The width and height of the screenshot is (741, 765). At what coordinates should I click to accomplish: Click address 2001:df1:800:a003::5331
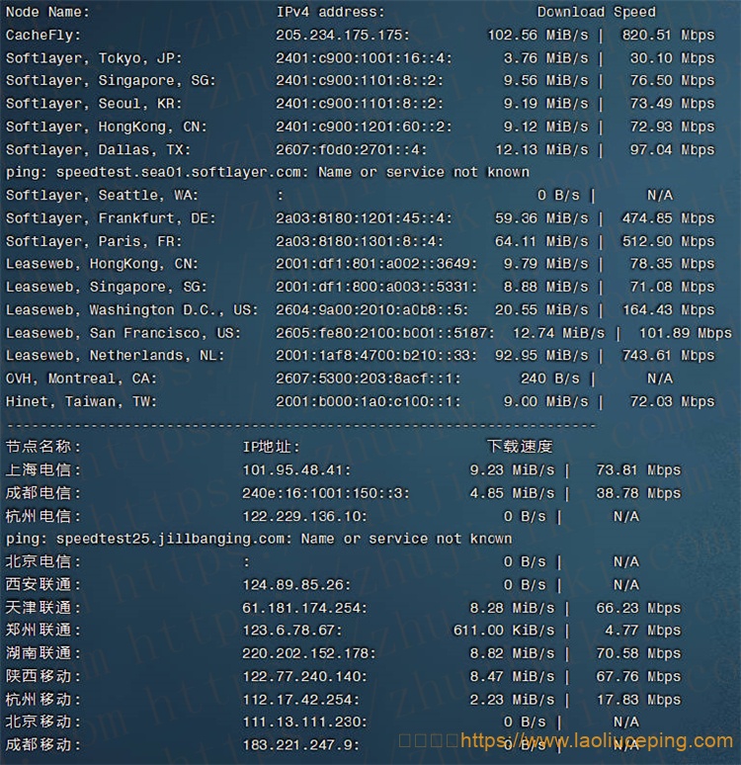[376, 287]
